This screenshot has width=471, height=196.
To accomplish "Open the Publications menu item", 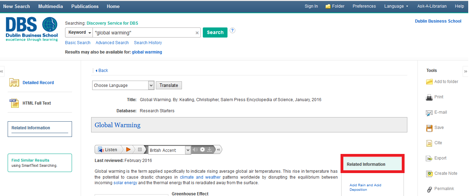I will [85, 6].
